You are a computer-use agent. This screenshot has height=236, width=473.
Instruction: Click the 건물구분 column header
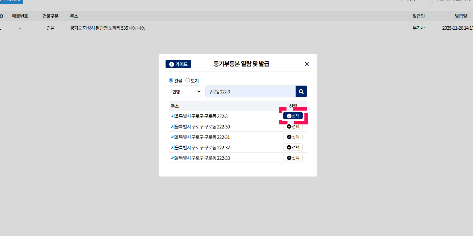click(50, 16)
